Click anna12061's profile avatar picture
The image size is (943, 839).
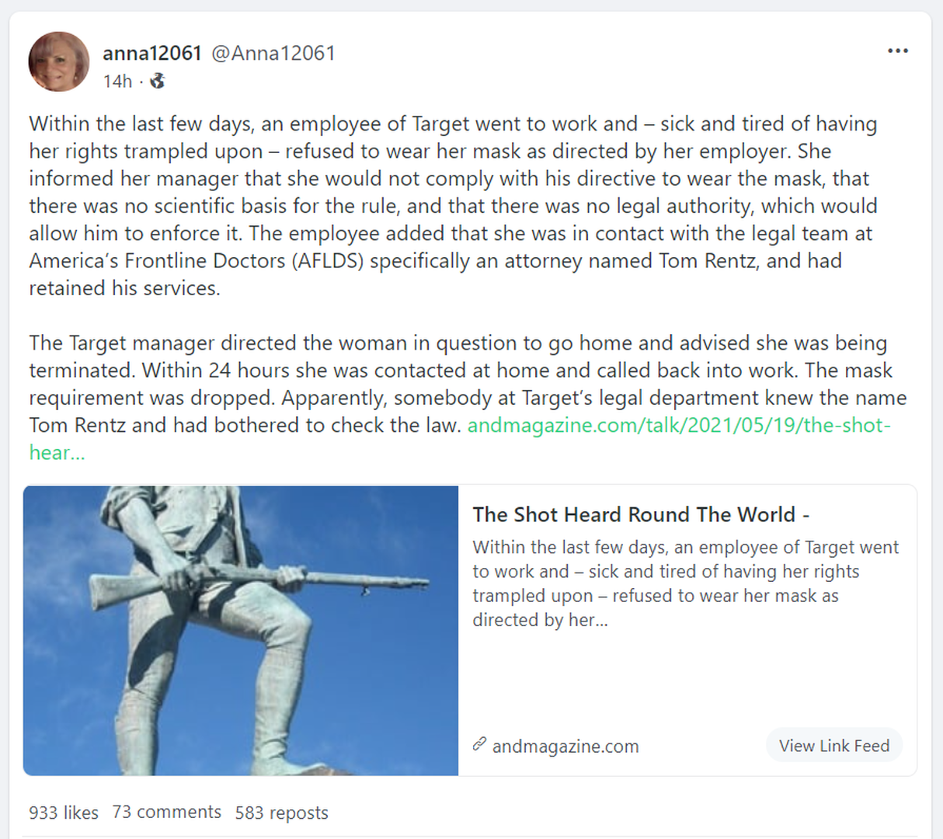coord(59,62)
